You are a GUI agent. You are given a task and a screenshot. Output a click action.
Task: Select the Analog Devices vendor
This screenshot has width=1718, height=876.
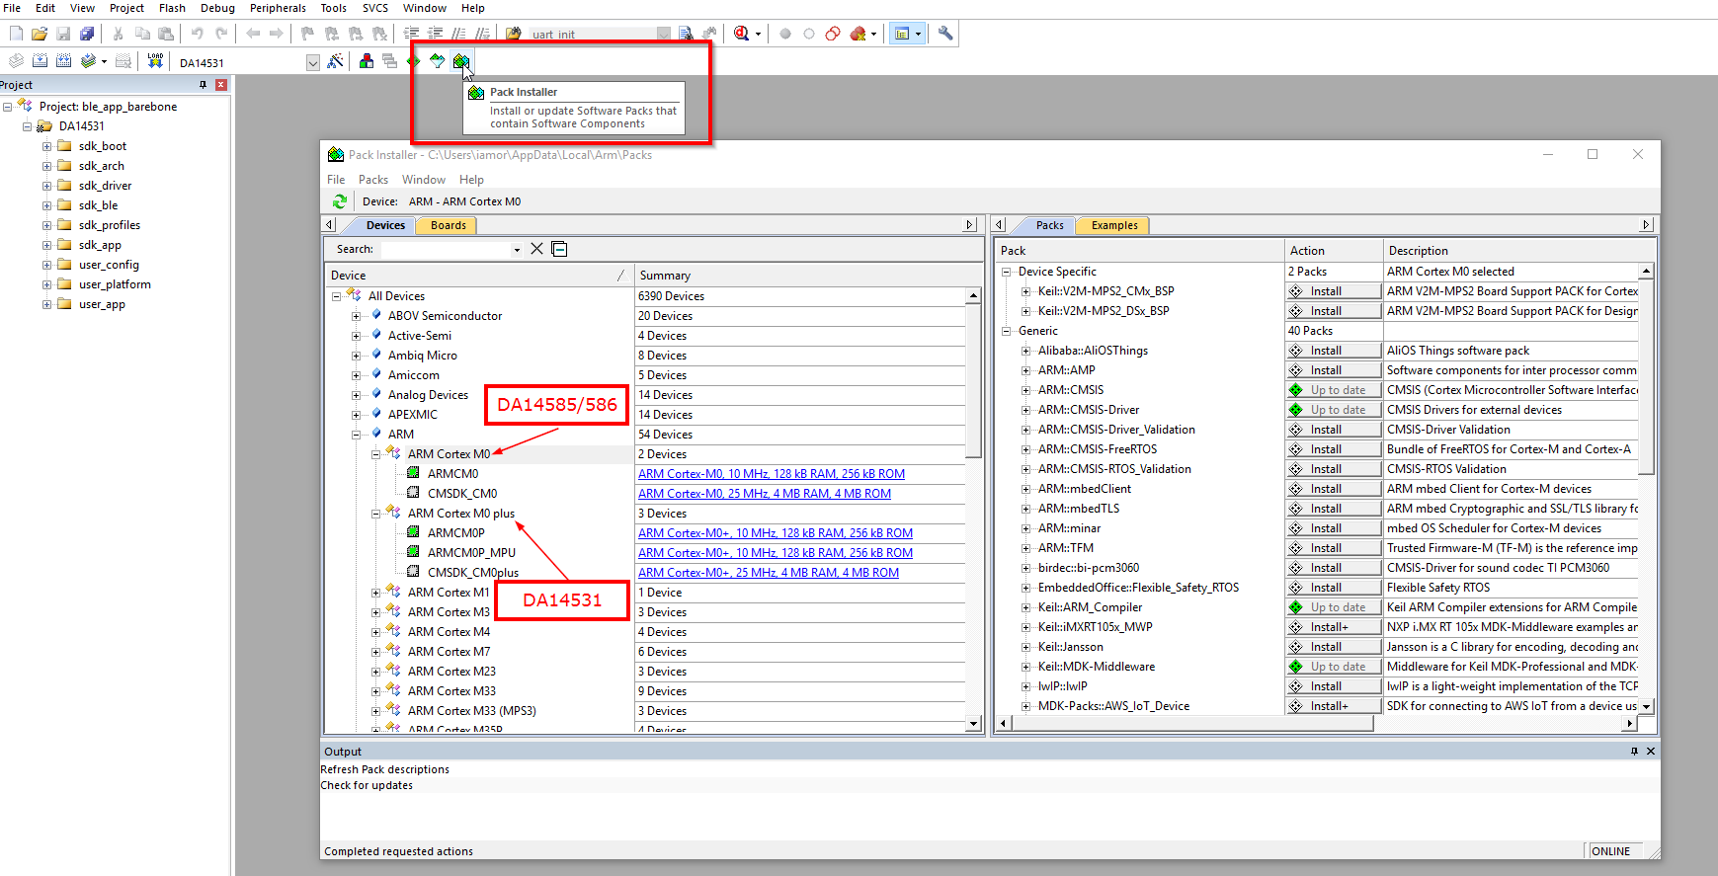(428, 395)
